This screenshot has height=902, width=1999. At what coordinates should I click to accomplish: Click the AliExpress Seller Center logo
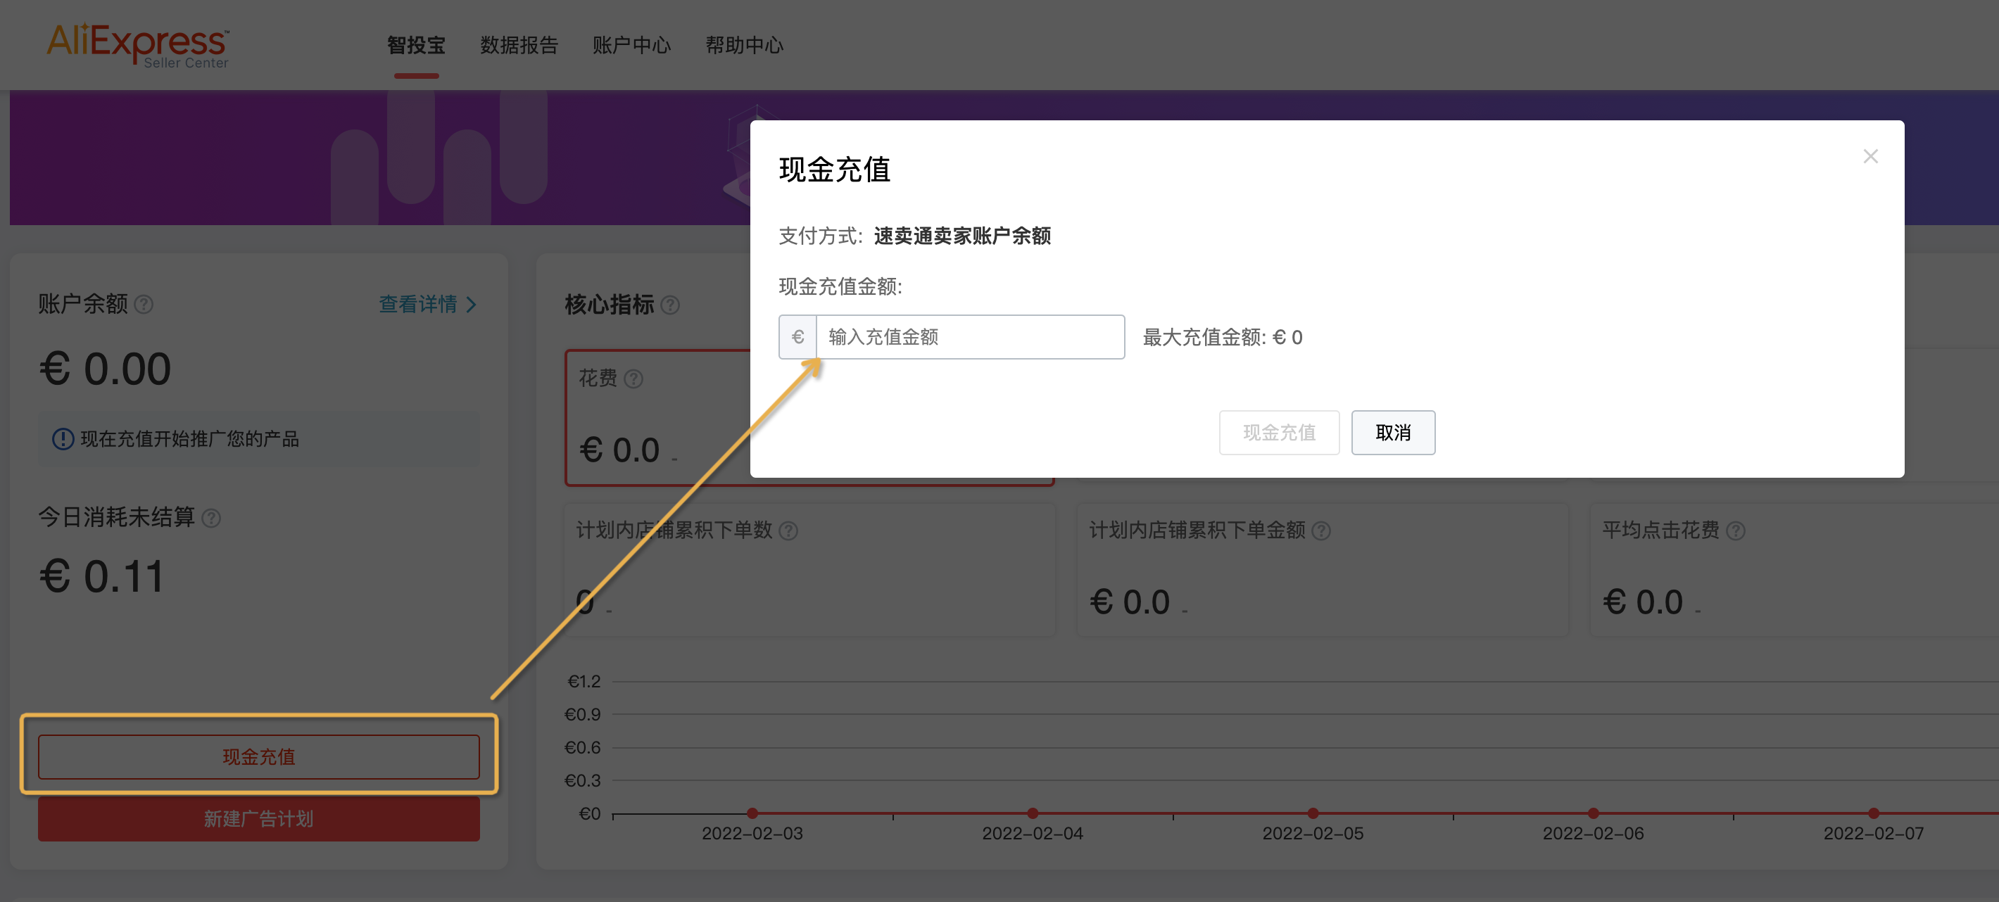[x=137, y=45]
